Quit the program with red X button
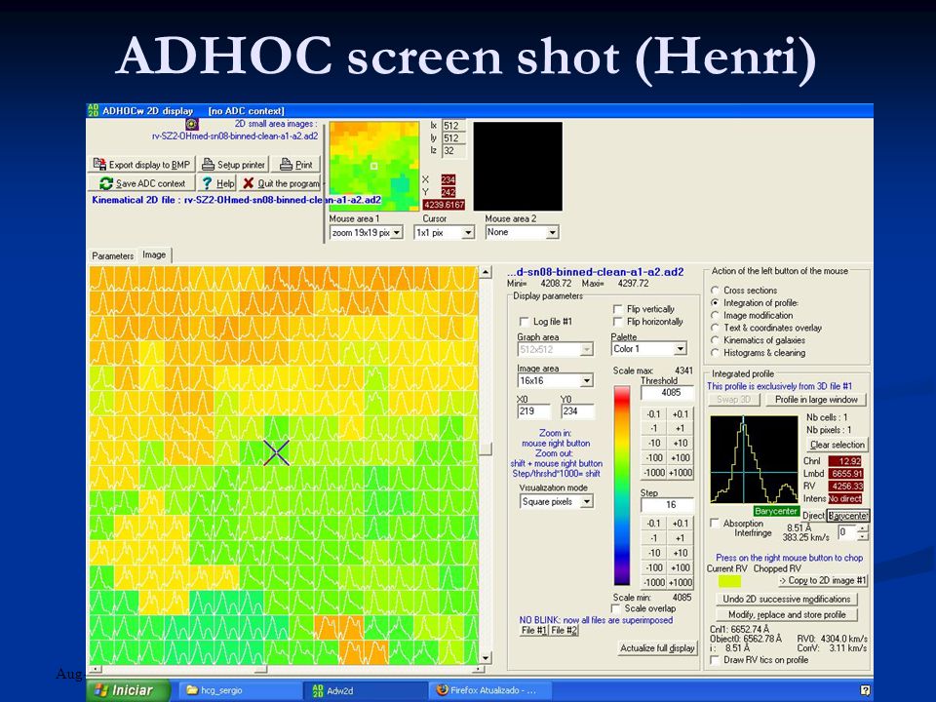This screenshot has width=936, height=702. click(x=281, y=183)
